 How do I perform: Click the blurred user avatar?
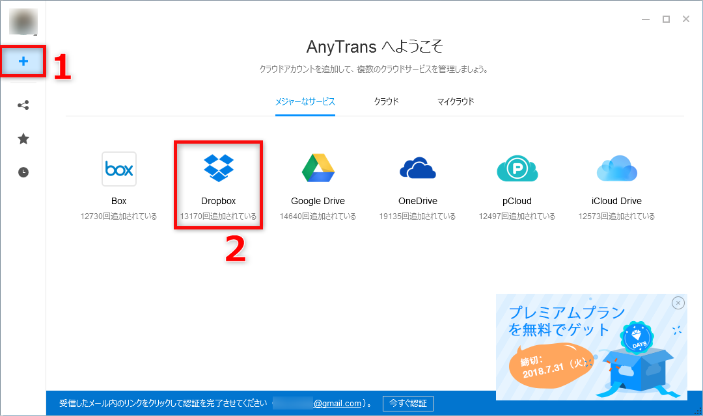(23, 21)
